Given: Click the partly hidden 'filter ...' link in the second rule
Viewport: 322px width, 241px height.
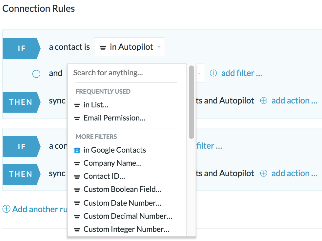Looking at the screenshot, I should pyautogui.click(x=209, y=146).
